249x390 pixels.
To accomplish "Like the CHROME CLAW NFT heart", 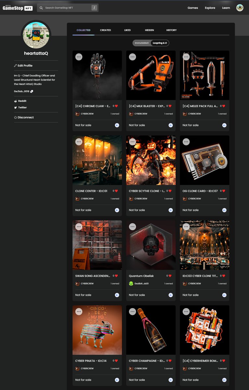I will 116,106.
